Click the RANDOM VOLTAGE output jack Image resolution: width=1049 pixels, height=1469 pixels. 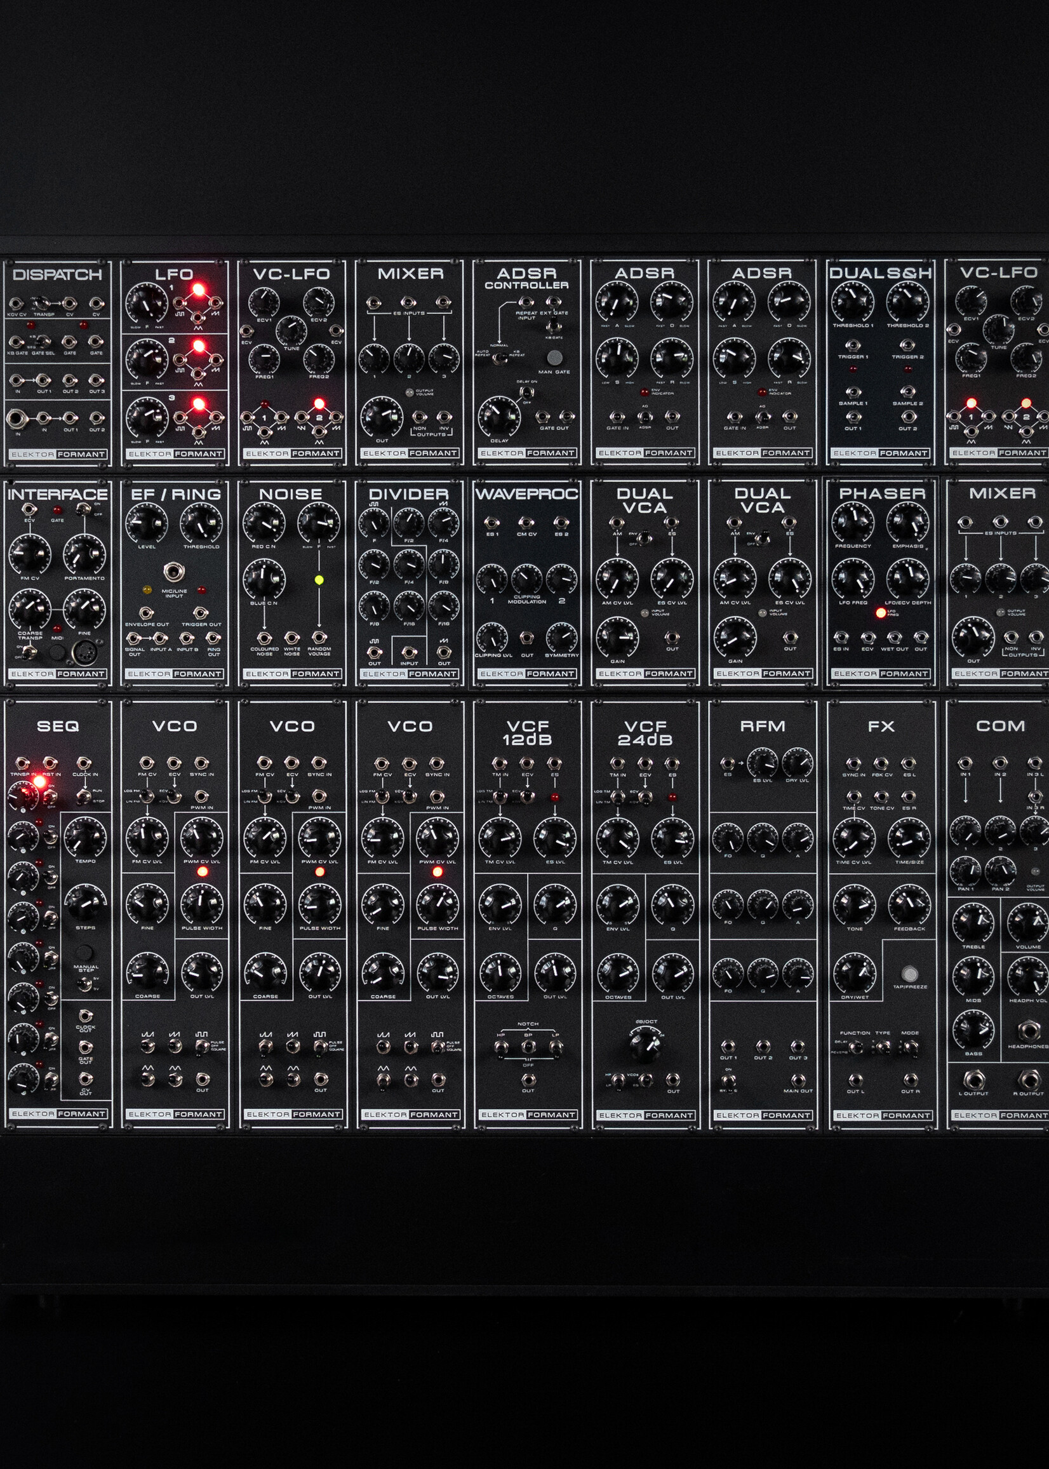(319, 638)
